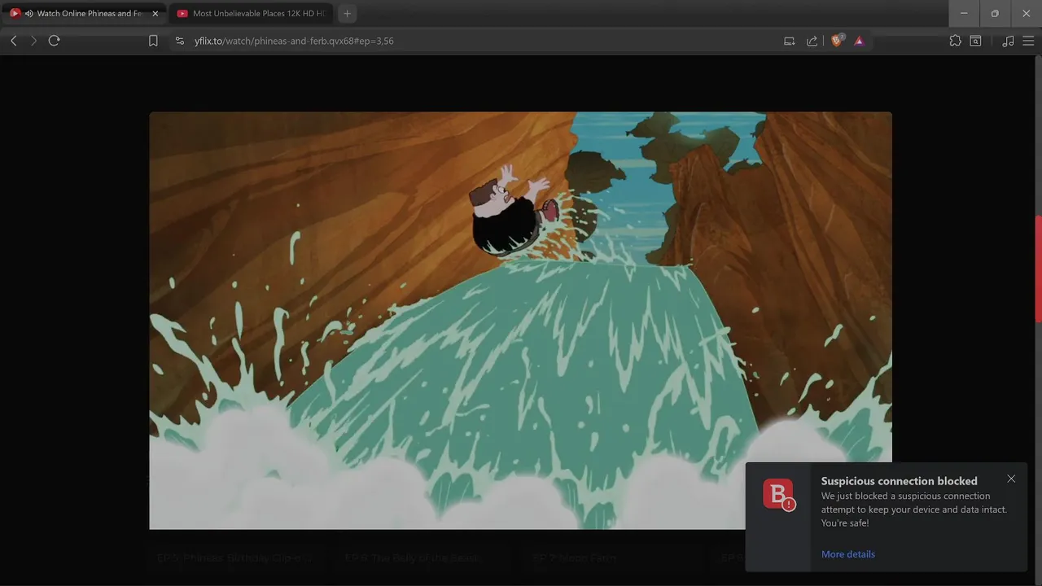Reload the yflix page
Viewport: 1042px width, 586px height.
[55, 41]
